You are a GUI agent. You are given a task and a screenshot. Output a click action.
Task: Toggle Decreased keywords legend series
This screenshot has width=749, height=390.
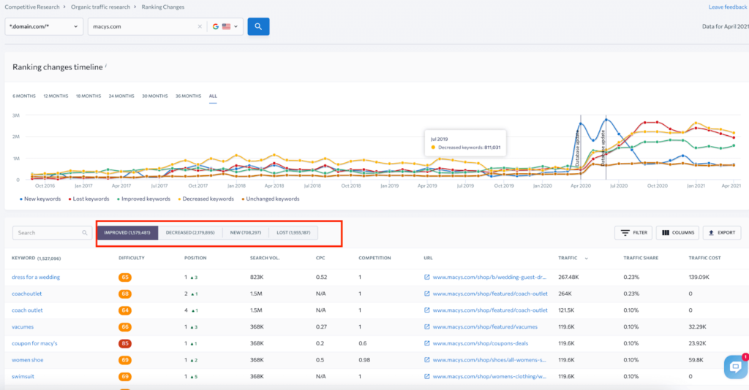pyautogui.click(x=206, y=199)
